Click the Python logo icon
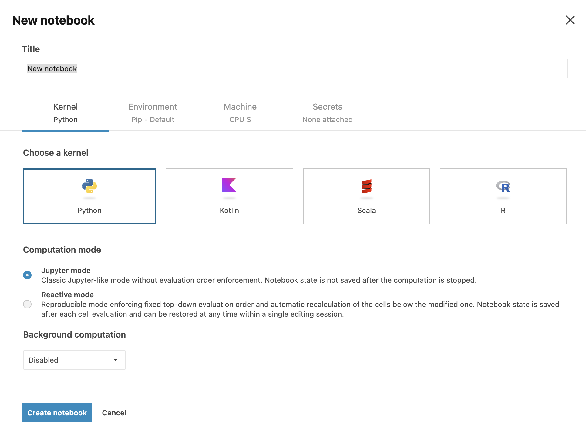This screenshot has height=426, width=586. point(89,186)
